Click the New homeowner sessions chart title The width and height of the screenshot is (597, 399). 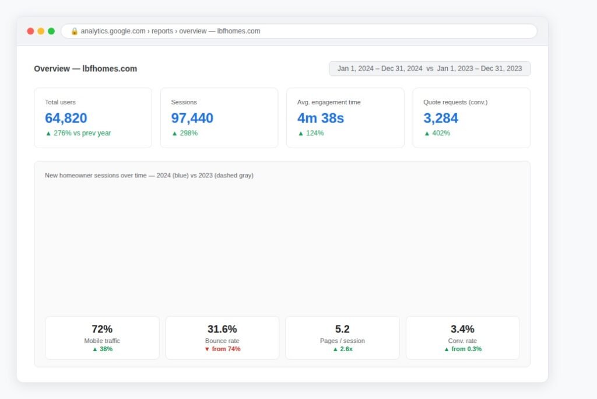[x=149, y=176]
